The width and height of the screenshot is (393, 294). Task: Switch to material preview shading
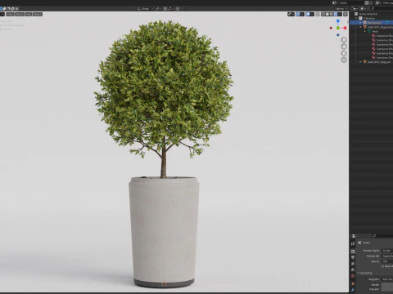(x=332, y=14)
